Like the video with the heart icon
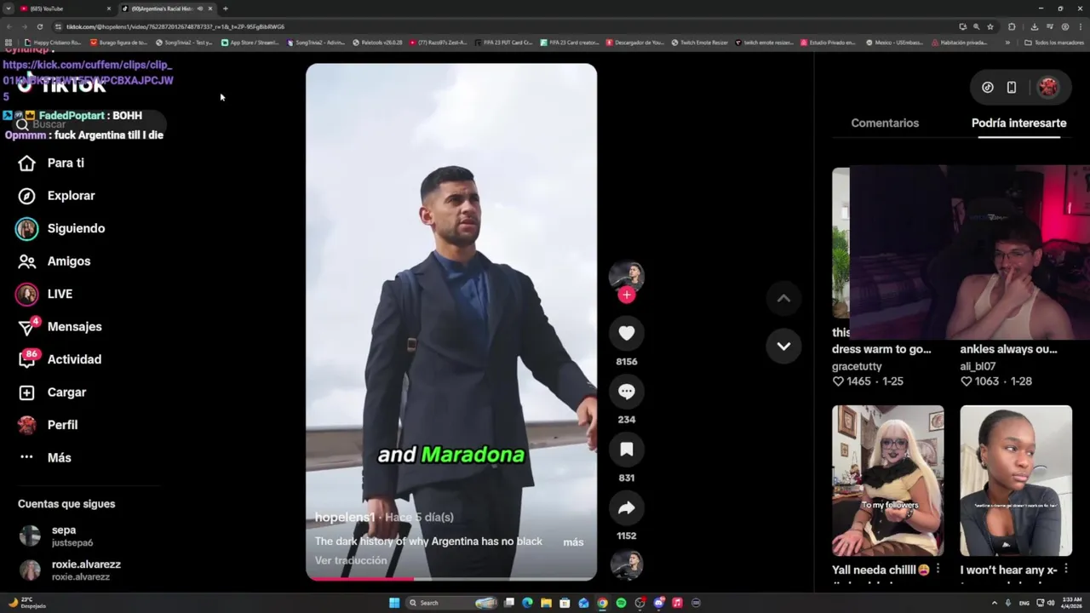The height and width of the screenshot is (613, 1090). 627,334
